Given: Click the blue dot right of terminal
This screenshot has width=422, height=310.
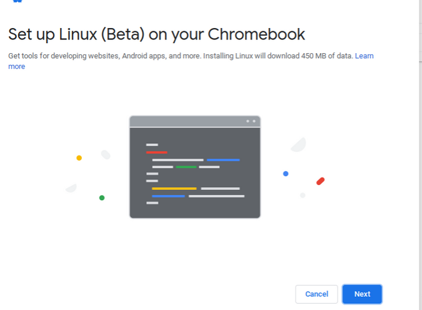Looking at the screenshot, I should (x=286, y=174).
